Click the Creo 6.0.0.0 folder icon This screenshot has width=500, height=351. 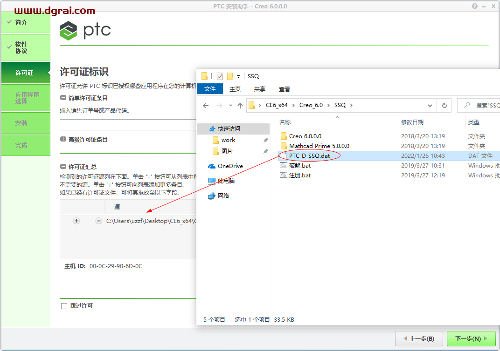coord(284,136)
